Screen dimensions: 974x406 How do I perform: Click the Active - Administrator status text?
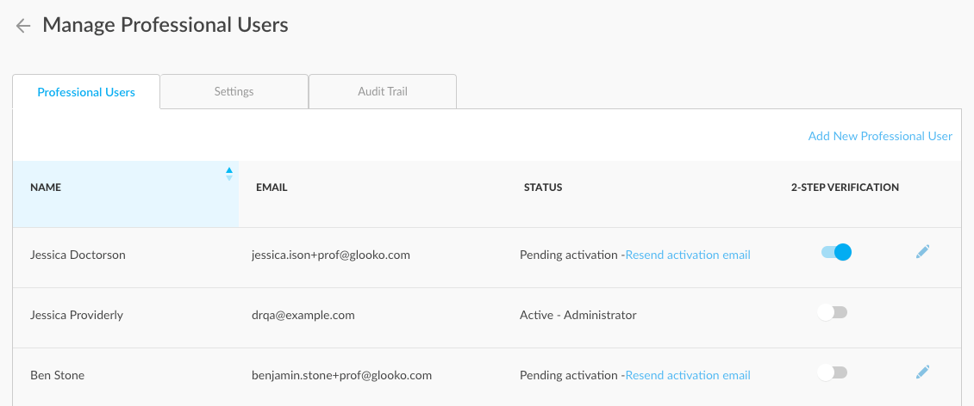(578, 315)
